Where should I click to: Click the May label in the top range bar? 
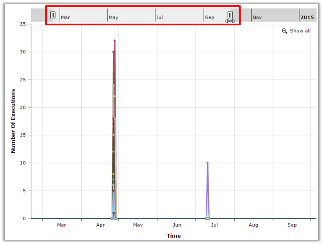pyautogui.click(x=114, y=17)
